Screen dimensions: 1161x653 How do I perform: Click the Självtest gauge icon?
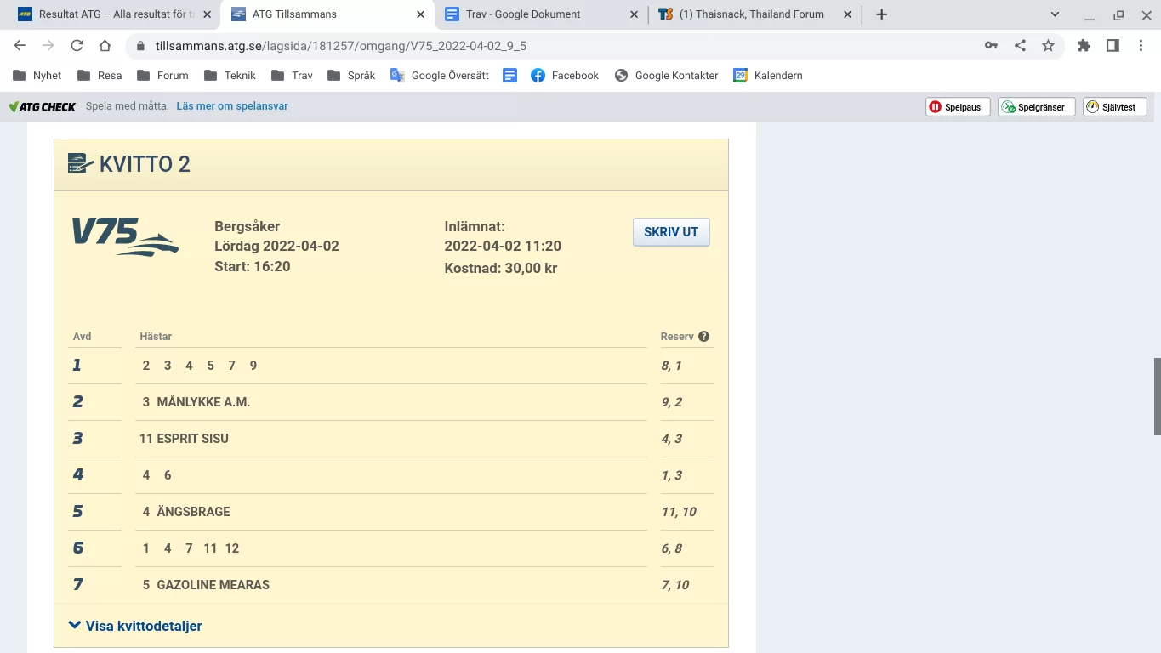pyautogui.click(x=1091, y=106)
